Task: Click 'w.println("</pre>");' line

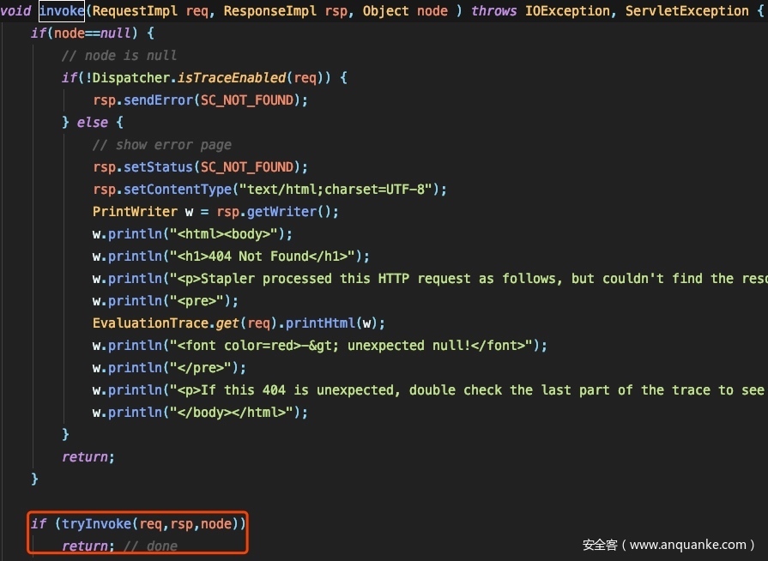Action: (x=169, y=368)
